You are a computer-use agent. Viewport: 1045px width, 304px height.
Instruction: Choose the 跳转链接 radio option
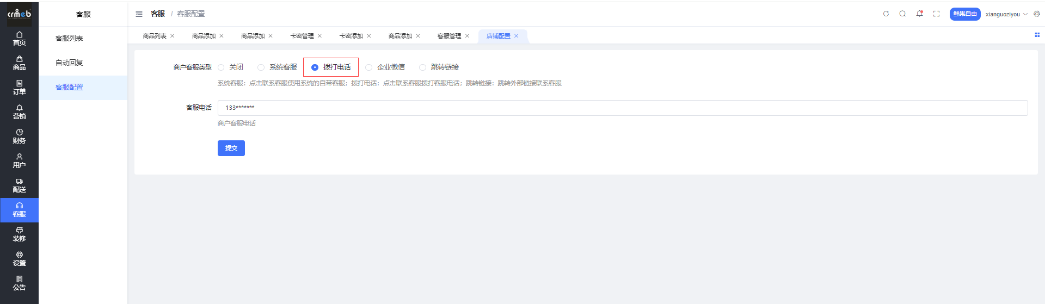click(422, 67)
